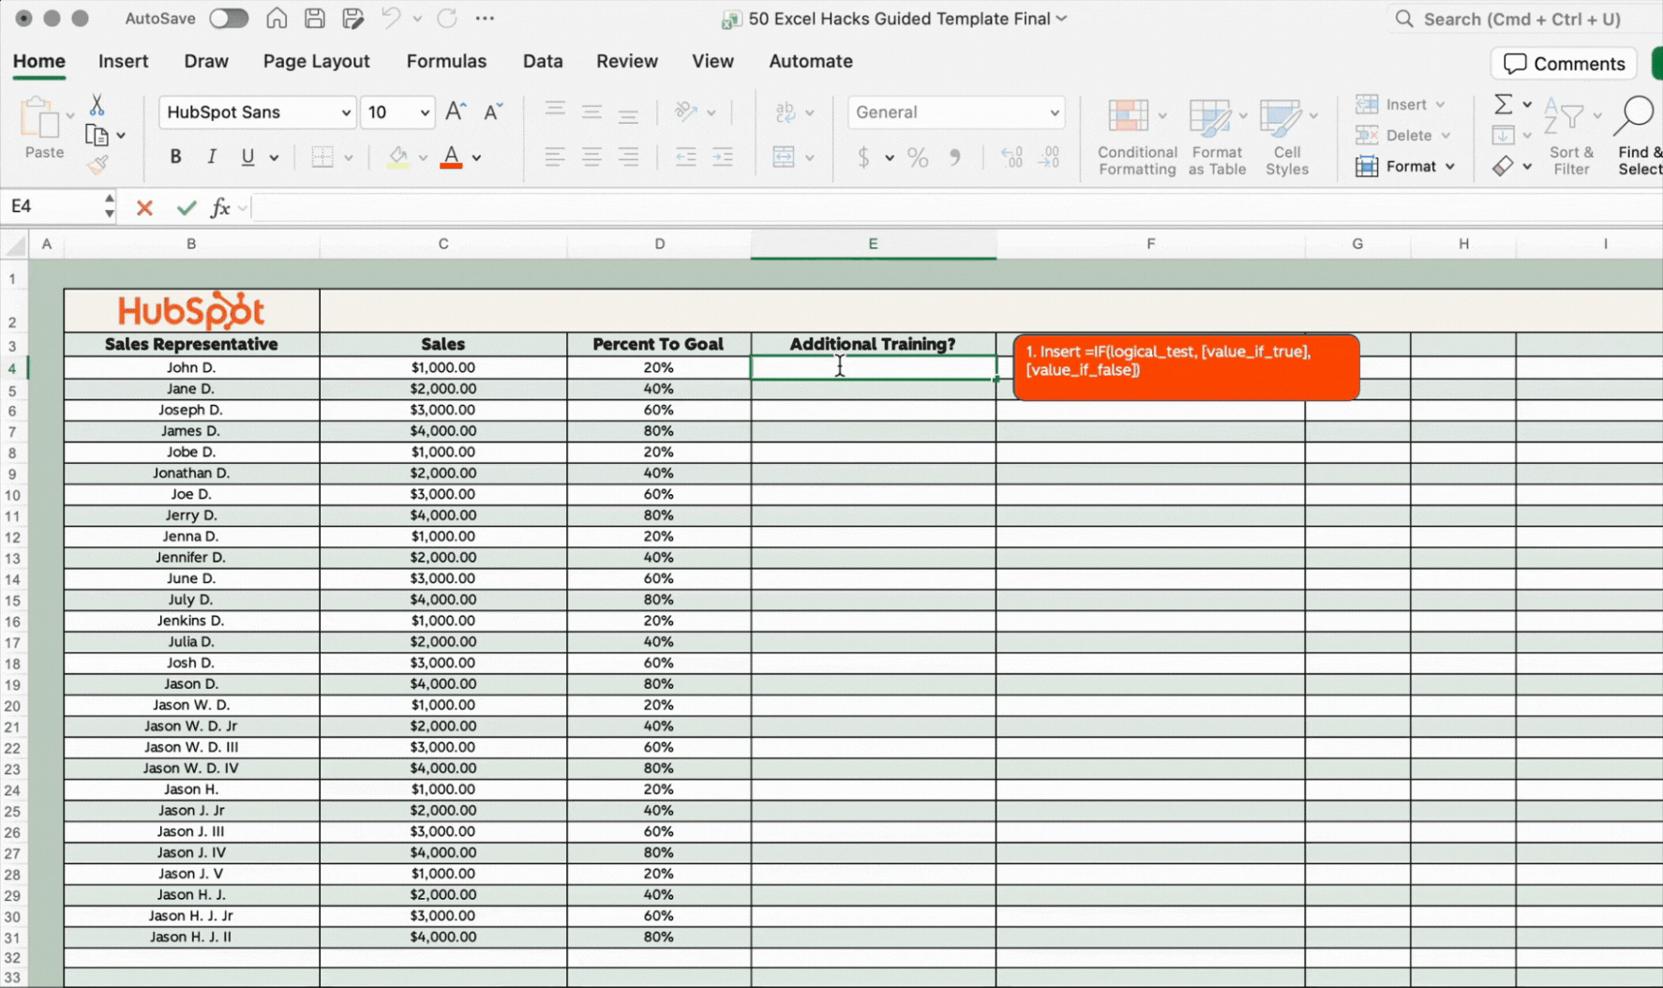Cancel the formula entry with X button
This screenshot has width=1663, height=988.
pyautogui.click(x=144, y=207)
